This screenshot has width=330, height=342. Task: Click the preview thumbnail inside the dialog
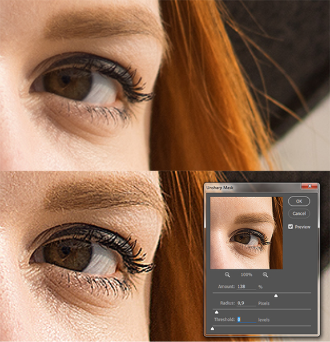click(x=246, y=233)
